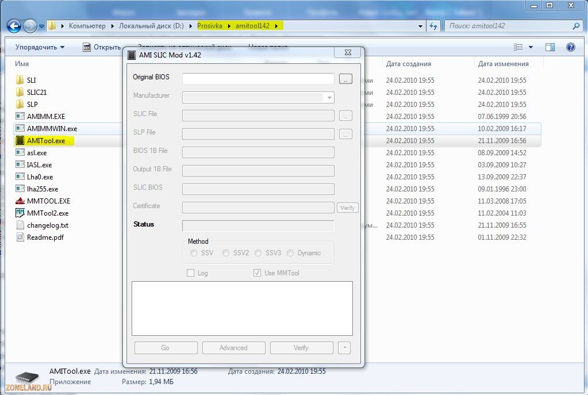Click the Explorer help question-mark icon

point(570,47)
